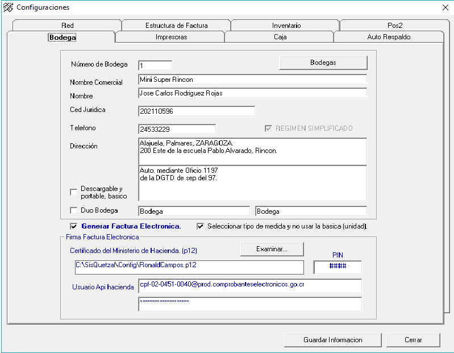Switch to the Caja tab
454x353 pixels.
click(x=280, y=37)
